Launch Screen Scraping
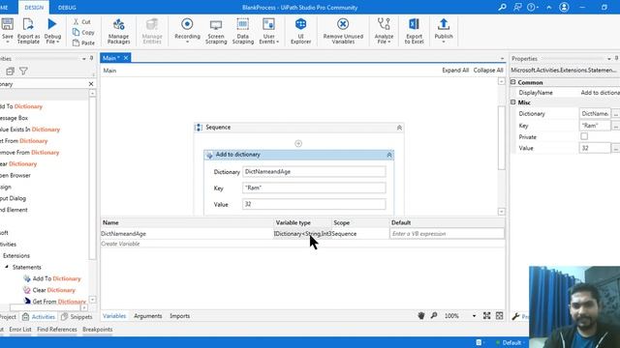620x348 pixels. [x=216, y=31]
